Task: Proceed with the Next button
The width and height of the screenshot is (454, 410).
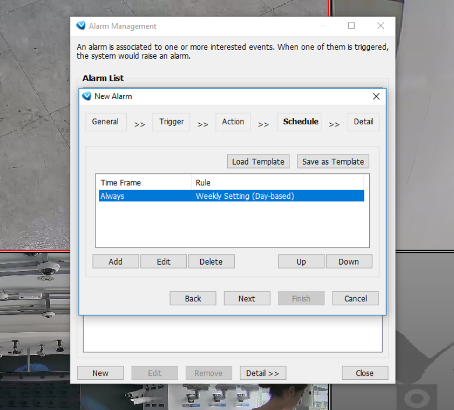Action: [247, 298]
